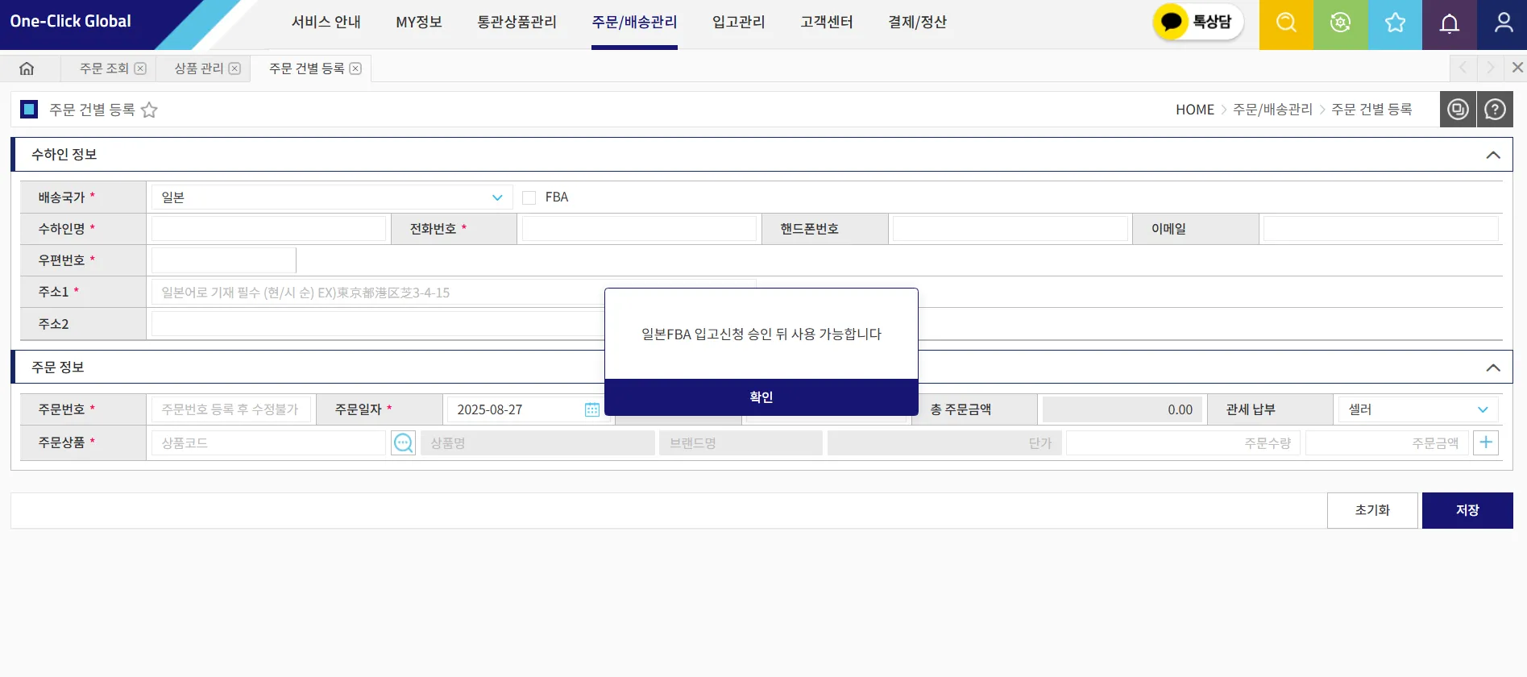Image resolution: width=1527 pixels, height=677 pixels.
Task: Switch to the 상품 관리 tab
Action: [199, 69]
